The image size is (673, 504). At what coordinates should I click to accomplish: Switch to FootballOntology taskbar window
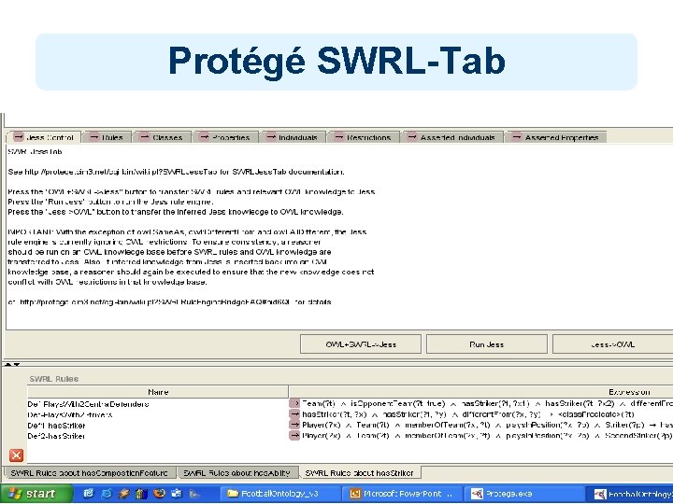[x=630, y=494]
